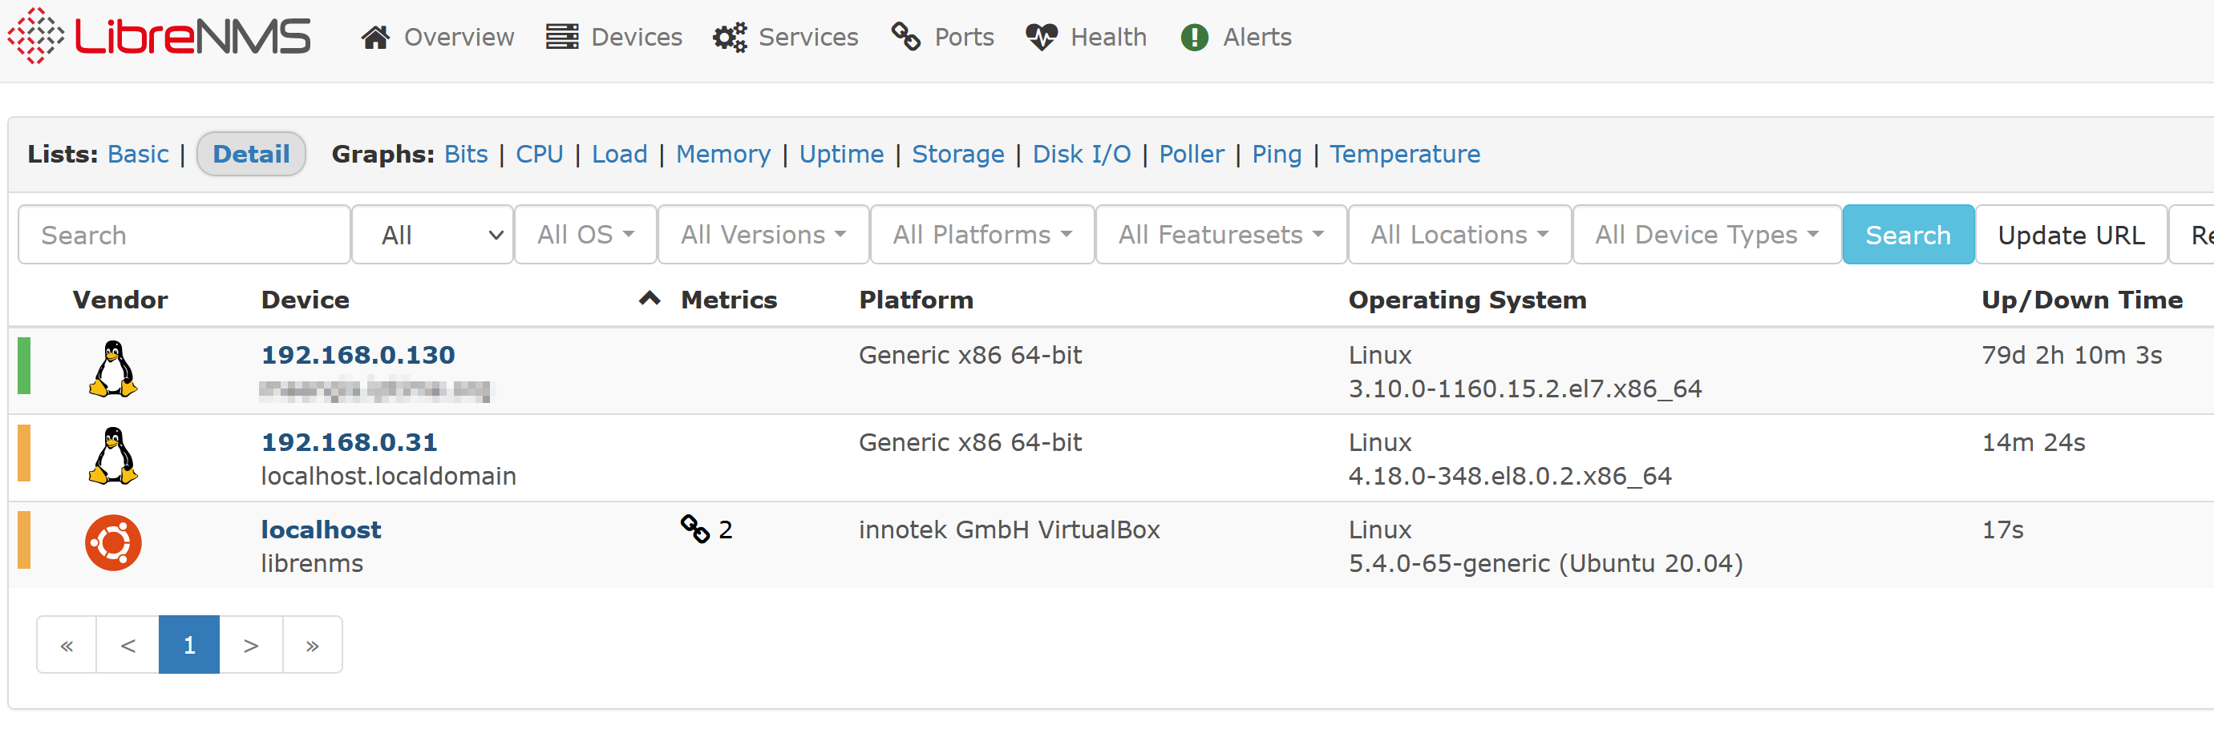Switch to the Basic list view

[137, 154]
